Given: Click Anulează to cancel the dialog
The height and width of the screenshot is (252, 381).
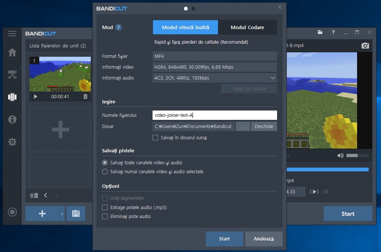Looking at the screenshot, I should point(264,239).
